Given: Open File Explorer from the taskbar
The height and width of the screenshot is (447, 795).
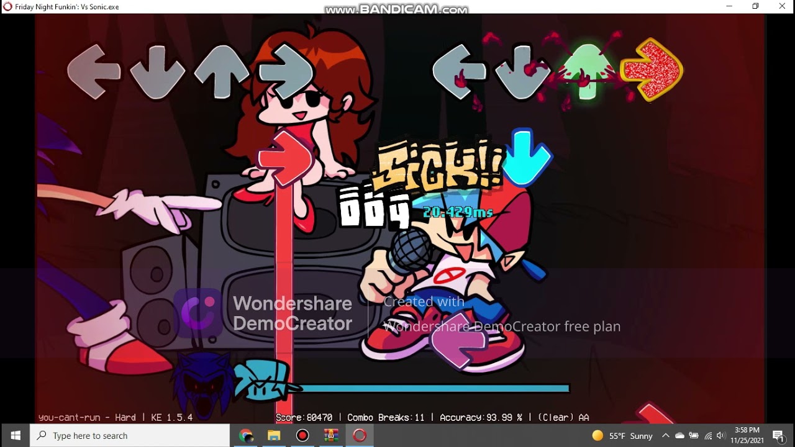Looking at the screenshot, I should (x=274, y=436).
